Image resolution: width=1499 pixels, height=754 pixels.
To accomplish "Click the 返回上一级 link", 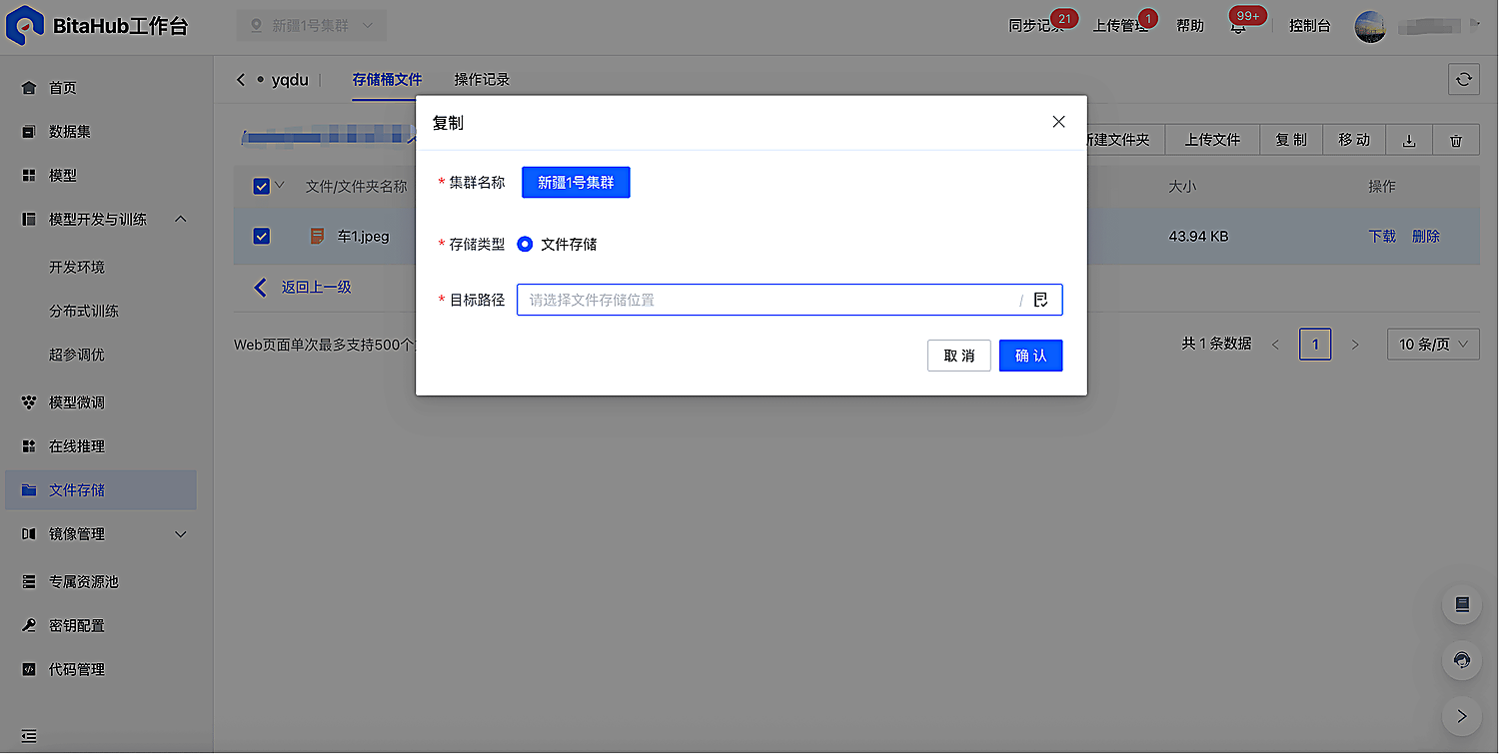I will pos(316,287).
